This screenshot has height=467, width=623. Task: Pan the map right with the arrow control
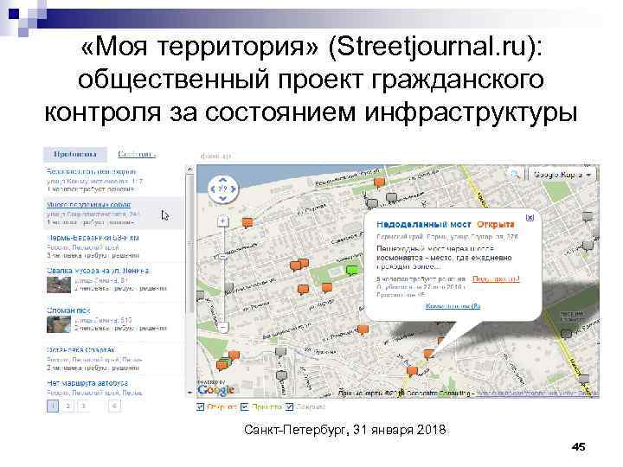click(234, 189)
